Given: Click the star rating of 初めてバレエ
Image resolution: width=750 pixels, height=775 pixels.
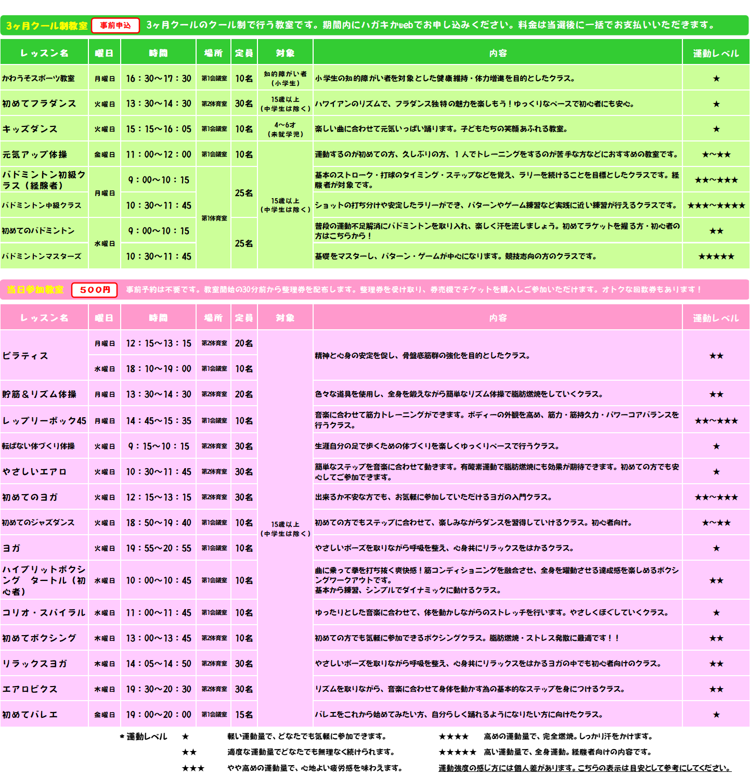Looking at the screenshot, I should 716,715.
